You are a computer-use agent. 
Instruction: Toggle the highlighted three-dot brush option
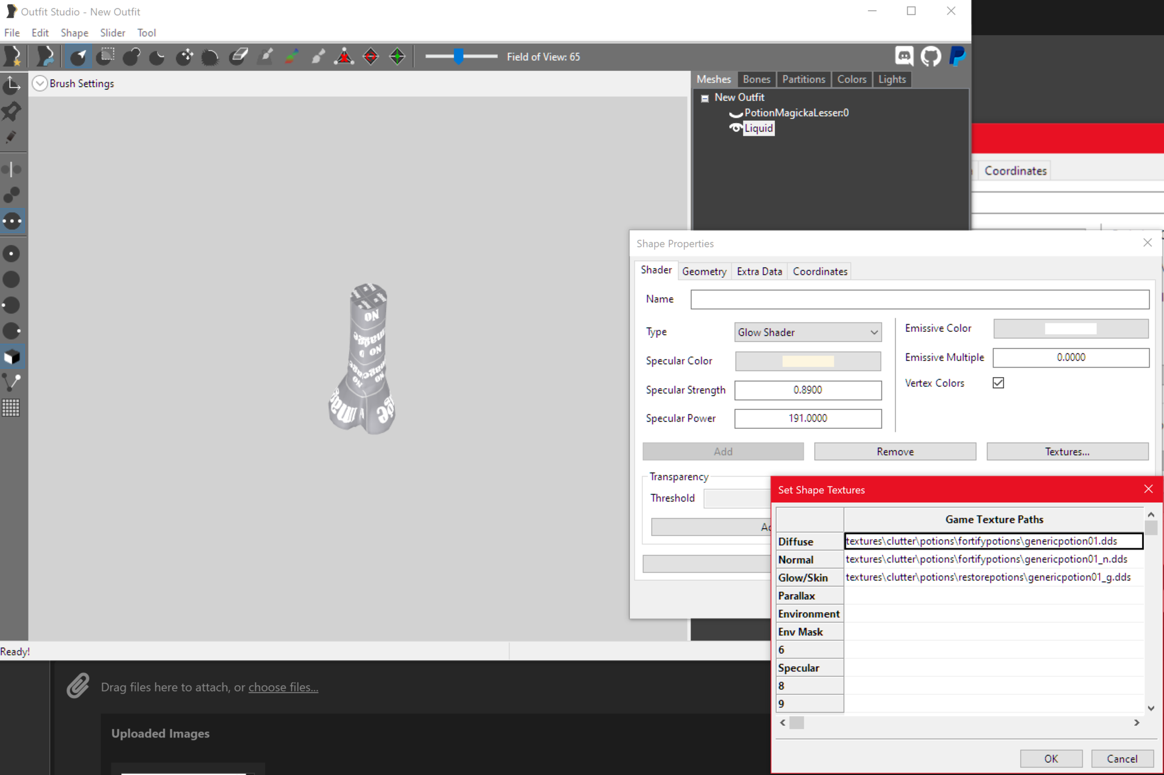point(12,221)
